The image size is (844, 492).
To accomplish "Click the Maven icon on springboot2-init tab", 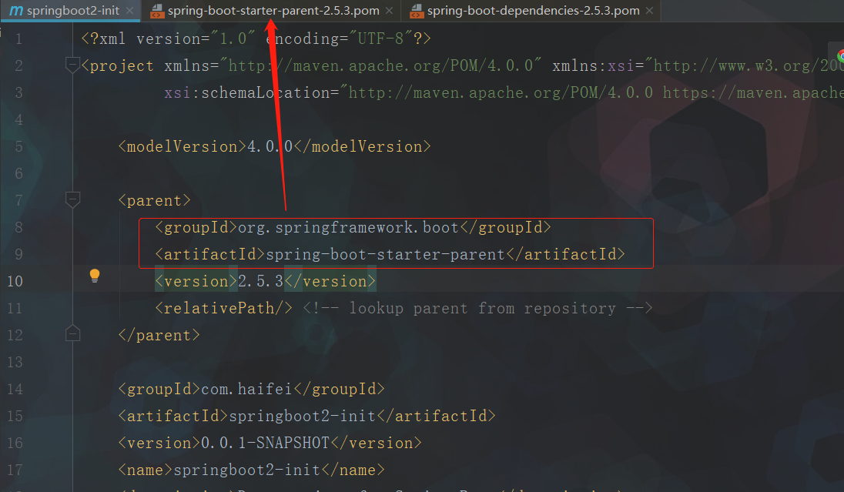I will pos(16,11).
